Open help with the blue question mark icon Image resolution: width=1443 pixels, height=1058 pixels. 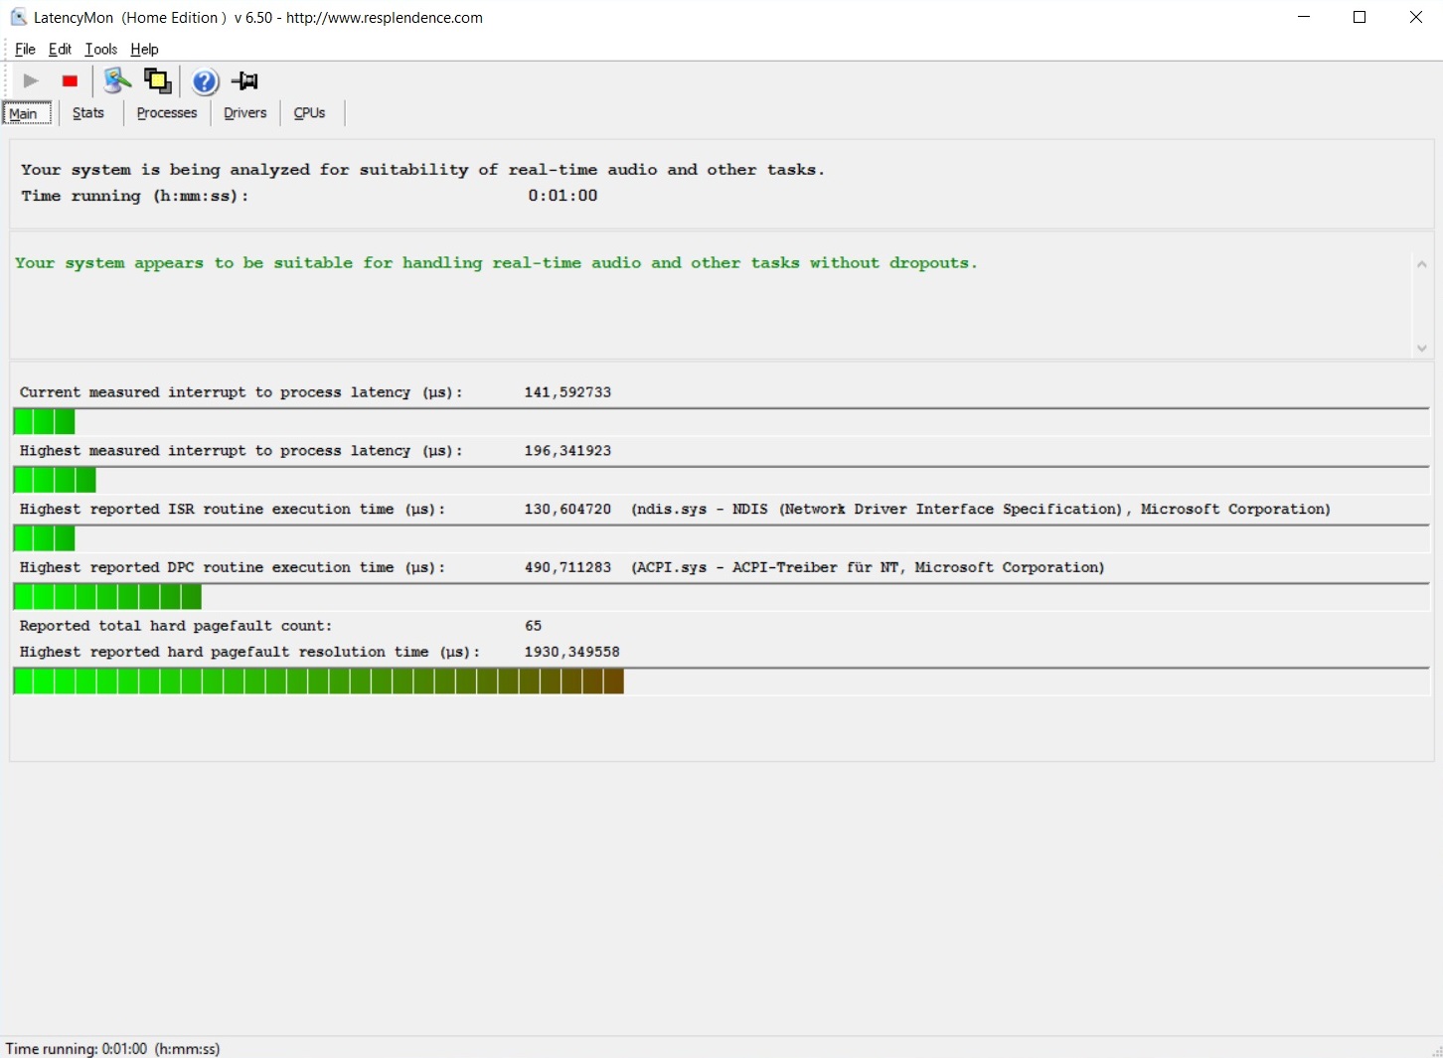[x=205, y=81]
